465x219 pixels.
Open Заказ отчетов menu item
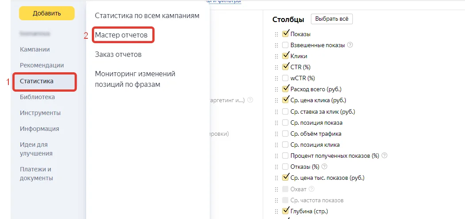(x=118, y=55)
